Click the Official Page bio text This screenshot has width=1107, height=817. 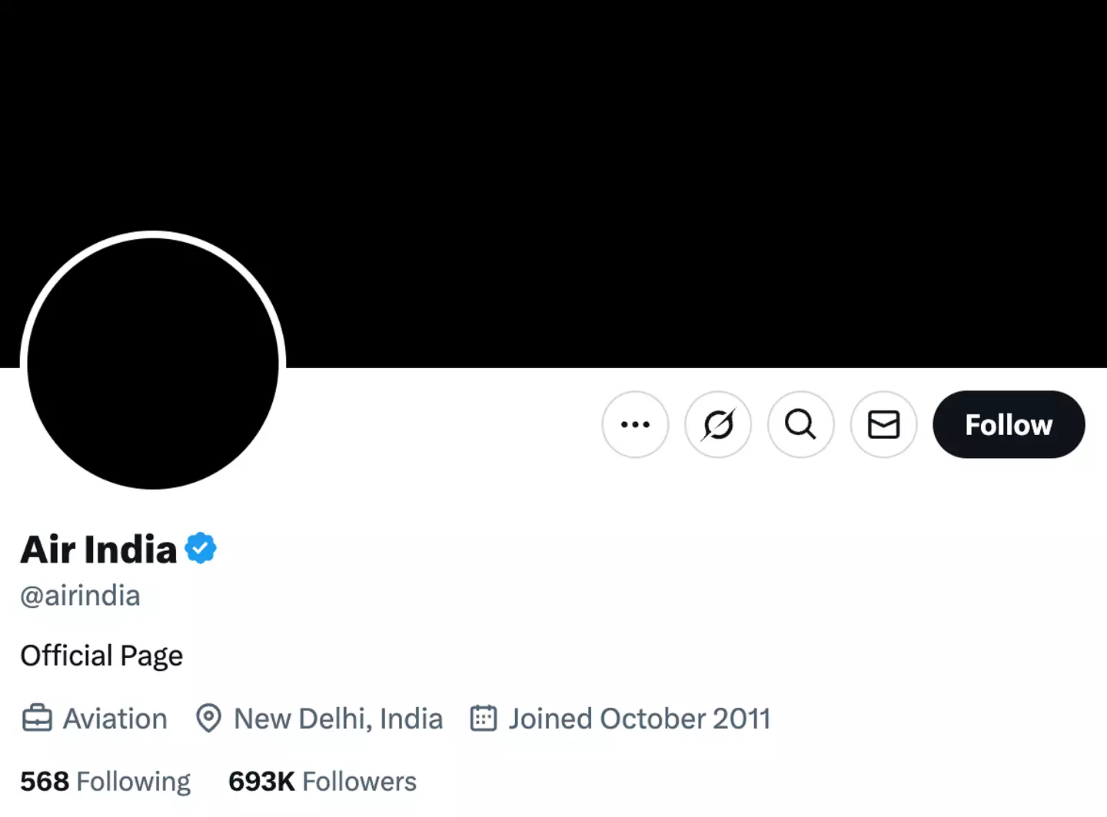(x=101, y=656)
